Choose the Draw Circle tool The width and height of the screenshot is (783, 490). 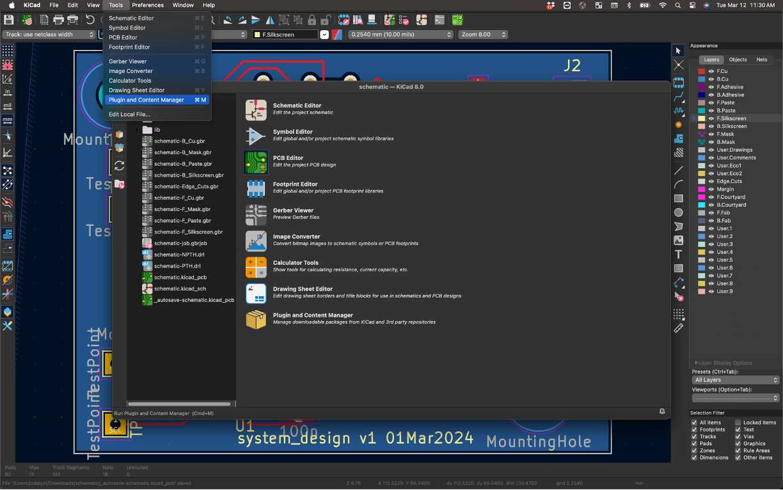(679, 212)
